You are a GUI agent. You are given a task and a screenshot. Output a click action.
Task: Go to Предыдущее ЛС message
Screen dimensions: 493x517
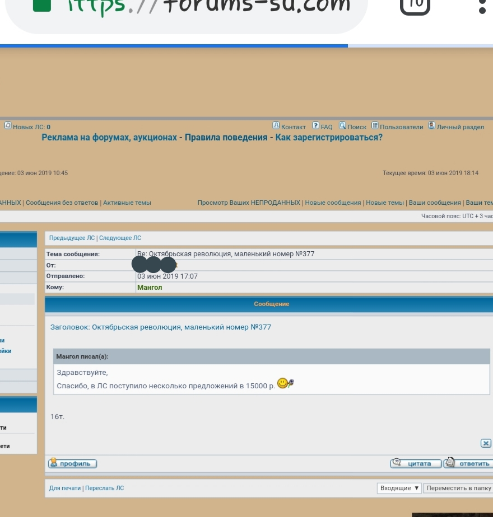(x=72, y=238)
